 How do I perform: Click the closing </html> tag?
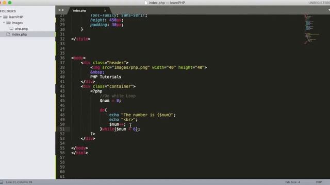point(79,153)
